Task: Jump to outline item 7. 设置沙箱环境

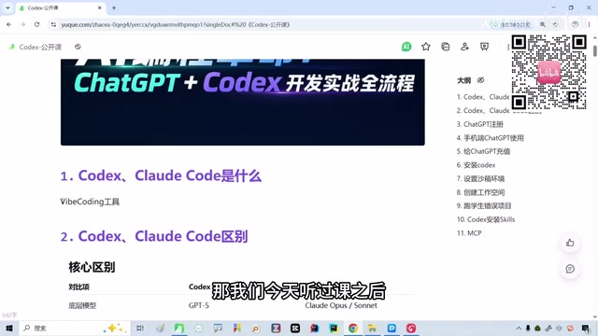Action: 480,178
